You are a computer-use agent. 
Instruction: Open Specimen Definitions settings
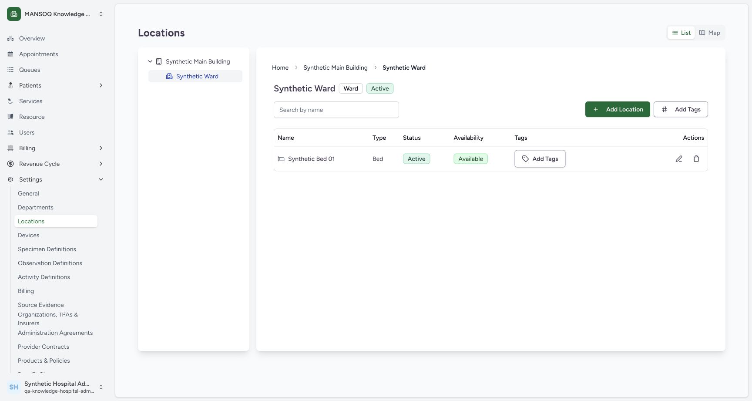pyautogui.click(x=47, y=249)
